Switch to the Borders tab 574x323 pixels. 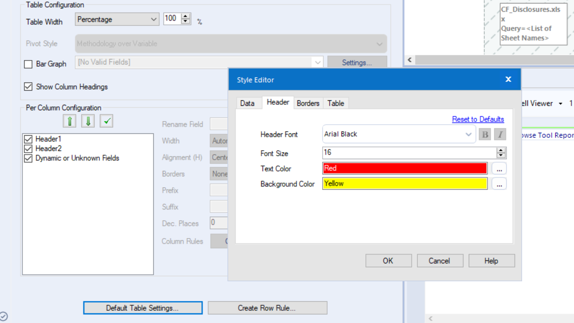click(x=308, y=103)
